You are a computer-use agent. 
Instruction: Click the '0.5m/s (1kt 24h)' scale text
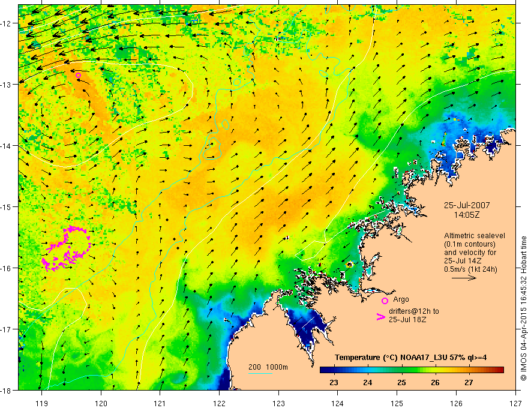pyautogui.click(x=470, y=269)
